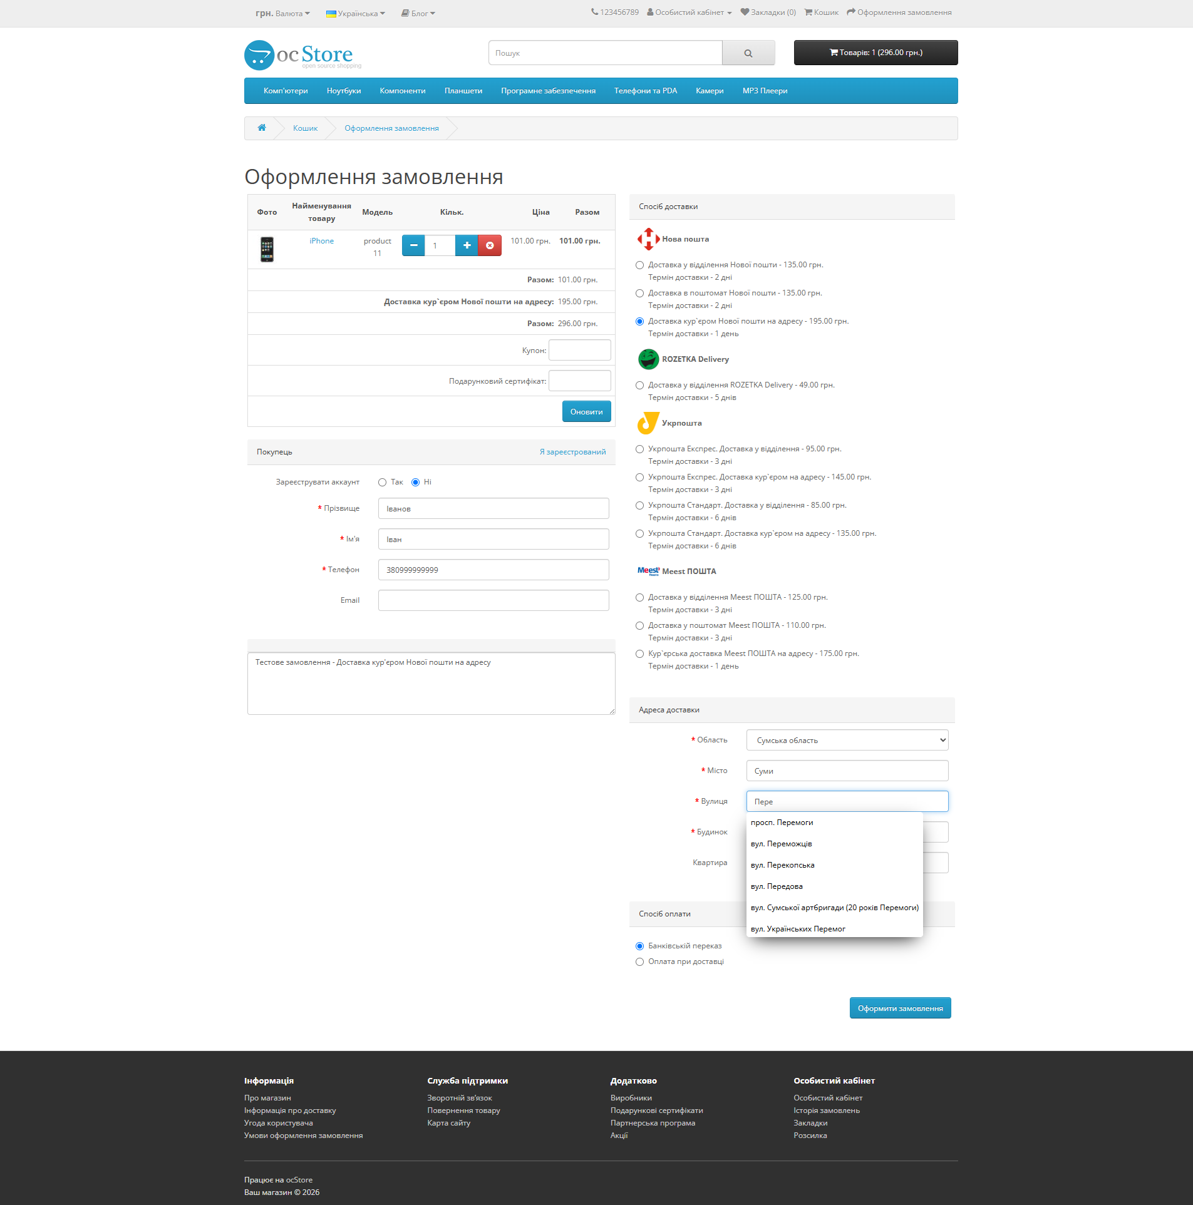The height and width of the screenshot is (1205, 1193).
Task: Open Комп'ютери category menu
Action: (286, 91)
